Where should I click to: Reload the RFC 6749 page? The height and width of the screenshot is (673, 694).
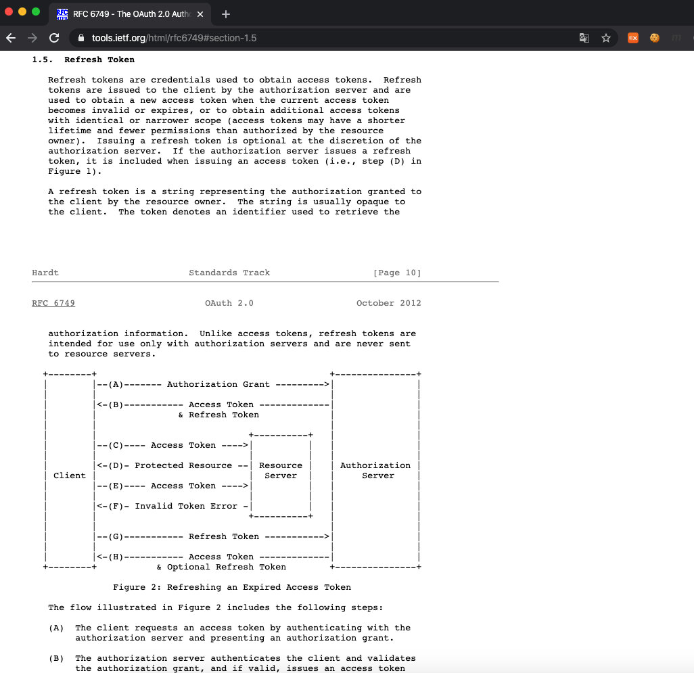point(54,38)
